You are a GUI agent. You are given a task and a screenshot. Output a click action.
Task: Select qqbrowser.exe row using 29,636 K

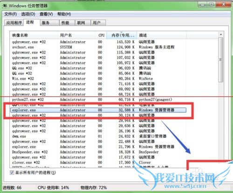pyautogui.click(x=98, y=126)
